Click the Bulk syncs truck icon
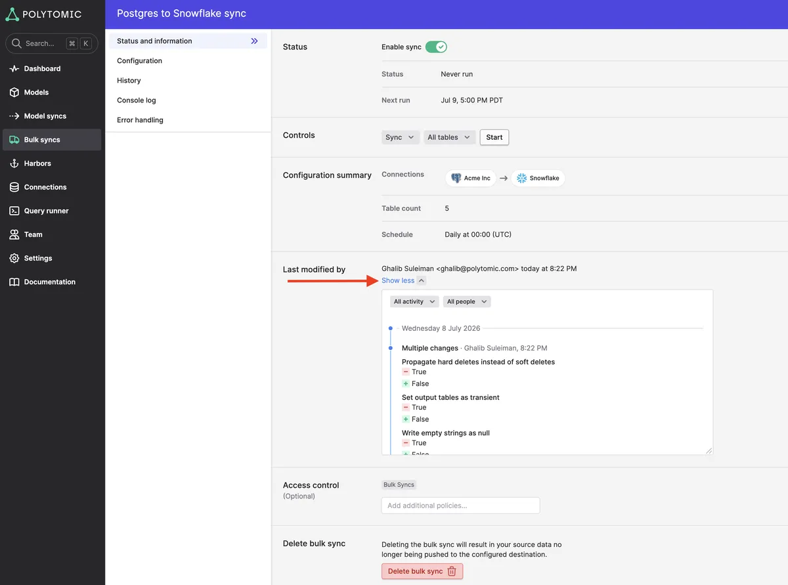The width and height of the screenshot is (788, 585). click(x=14, y=140)
